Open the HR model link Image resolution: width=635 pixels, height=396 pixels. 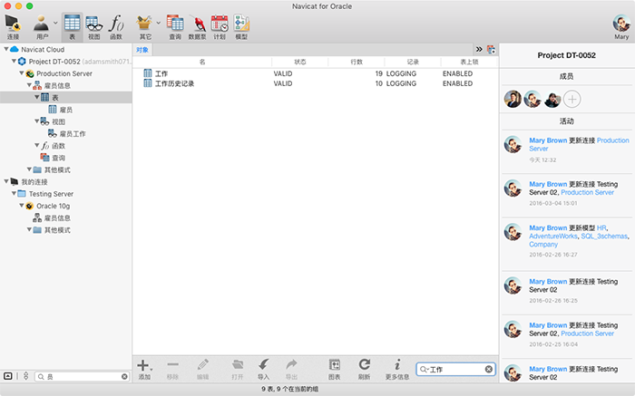[601, 227]
